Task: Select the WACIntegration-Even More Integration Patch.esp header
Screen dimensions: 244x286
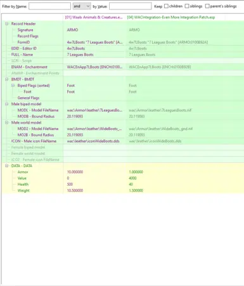Action: click(x=171, y=17)
